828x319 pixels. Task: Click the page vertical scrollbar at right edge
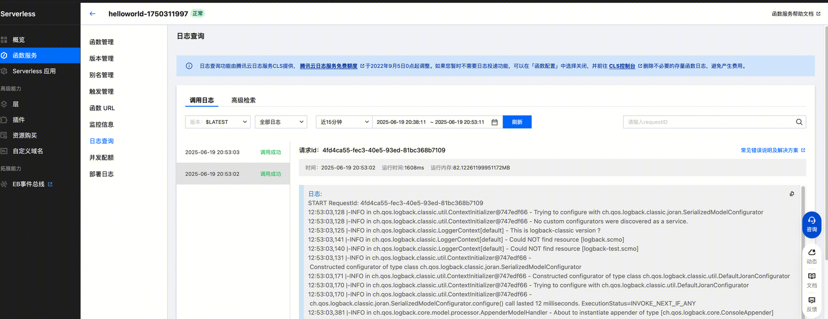pyautogui.click(x=826, y=143)
